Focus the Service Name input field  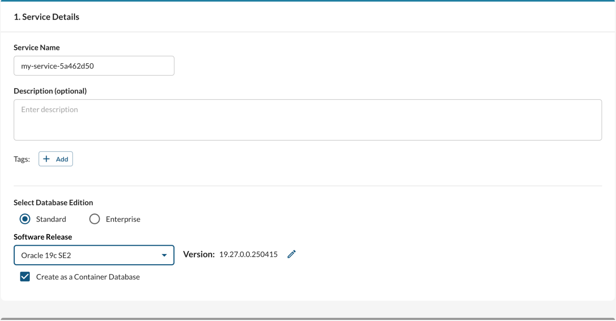pos(94,66)
